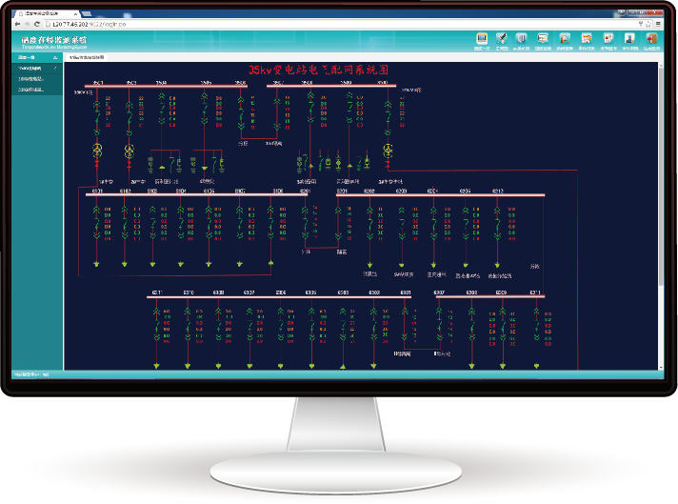The height and width of the screenshot is (504, 678).
Task: Open the report document icon with chart
Action: coord(608,39)
